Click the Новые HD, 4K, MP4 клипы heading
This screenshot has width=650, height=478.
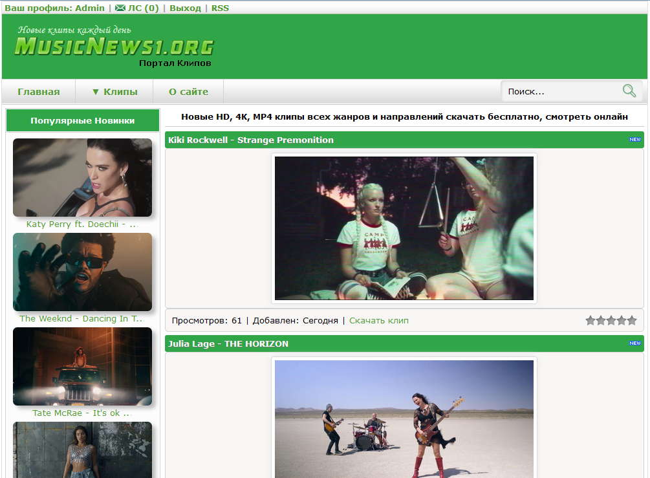pyautogui.click(x=404, y=117)
